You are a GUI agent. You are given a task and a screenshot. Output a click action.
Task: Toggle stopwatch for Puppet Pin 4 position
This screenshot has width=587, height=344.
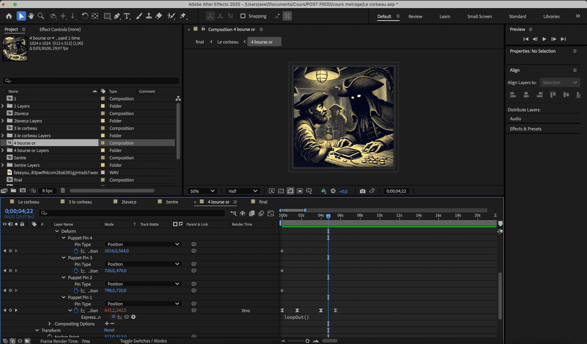click(76, 251)
